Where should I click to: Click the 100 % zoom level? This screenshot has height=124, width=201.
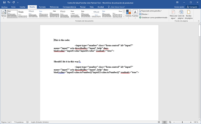(x=196, y=122)
